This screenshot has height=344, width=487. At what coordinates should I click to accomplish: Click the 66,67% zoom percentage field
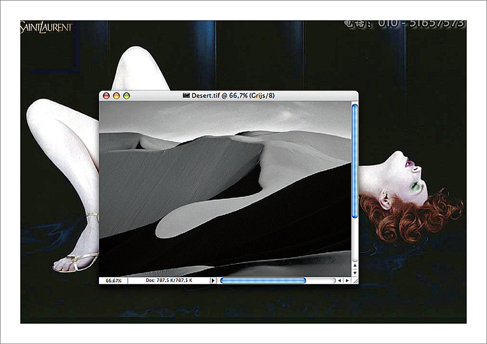point(114,280)
